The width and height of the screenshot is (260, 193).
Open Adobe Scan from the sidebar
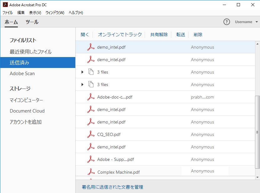(x=22, y=74)
